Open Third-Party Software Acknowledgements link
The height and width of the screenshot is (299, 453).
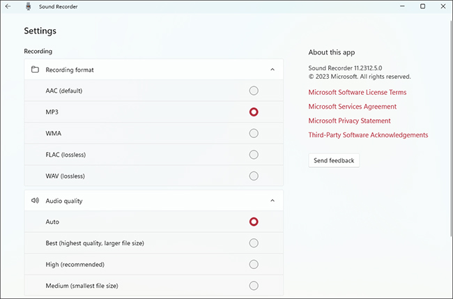tap(368, 135)
